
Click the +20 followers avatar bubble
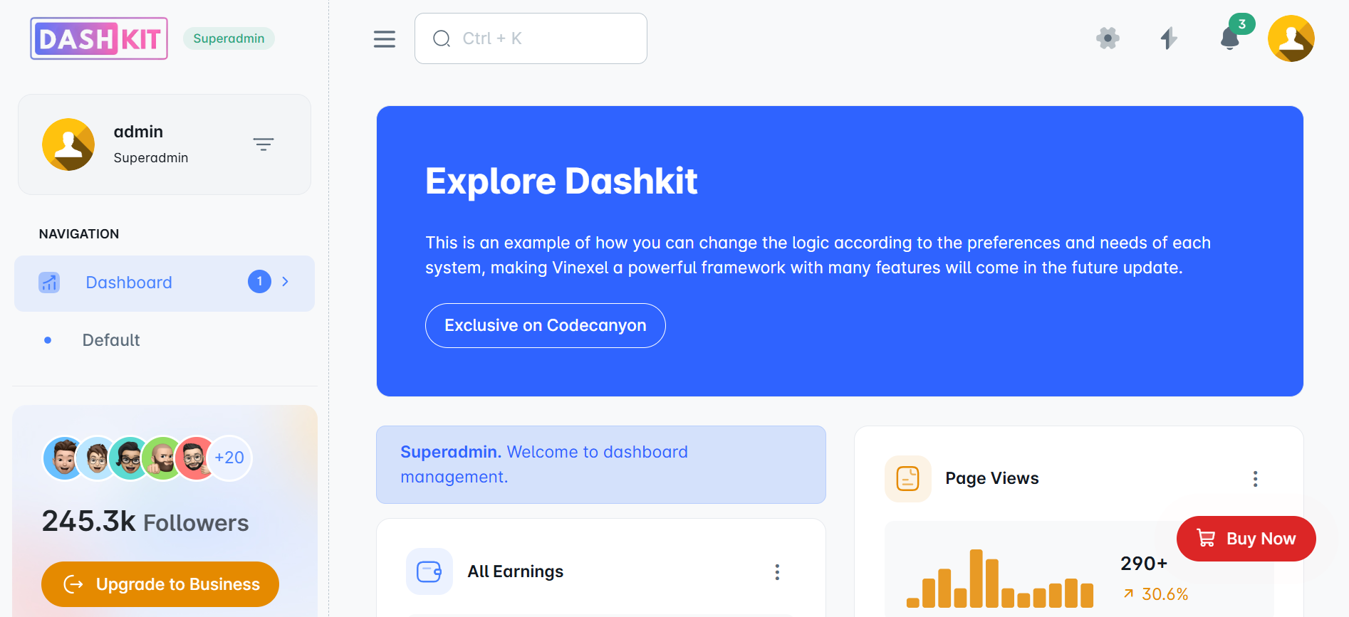pos(229,458)
